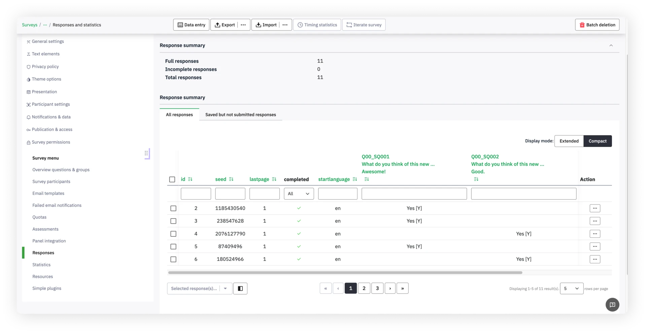Click the Batch deletion button
The width and height of the screenshot is (647, 333).
click(597, 25)
